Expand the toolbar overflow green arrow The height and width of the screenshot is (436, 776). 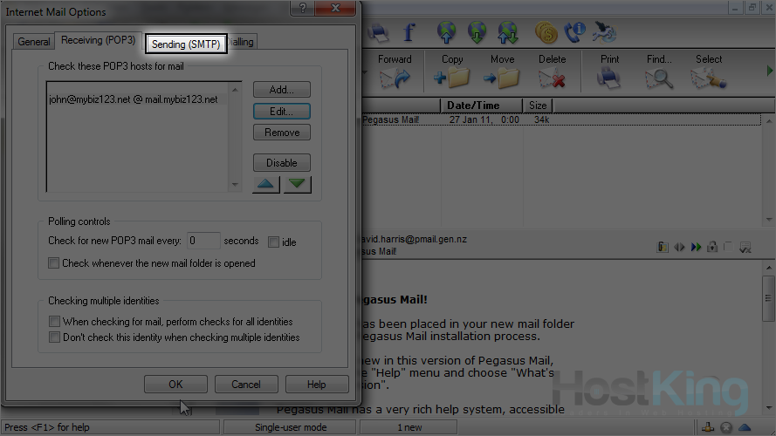click(770, 70)
